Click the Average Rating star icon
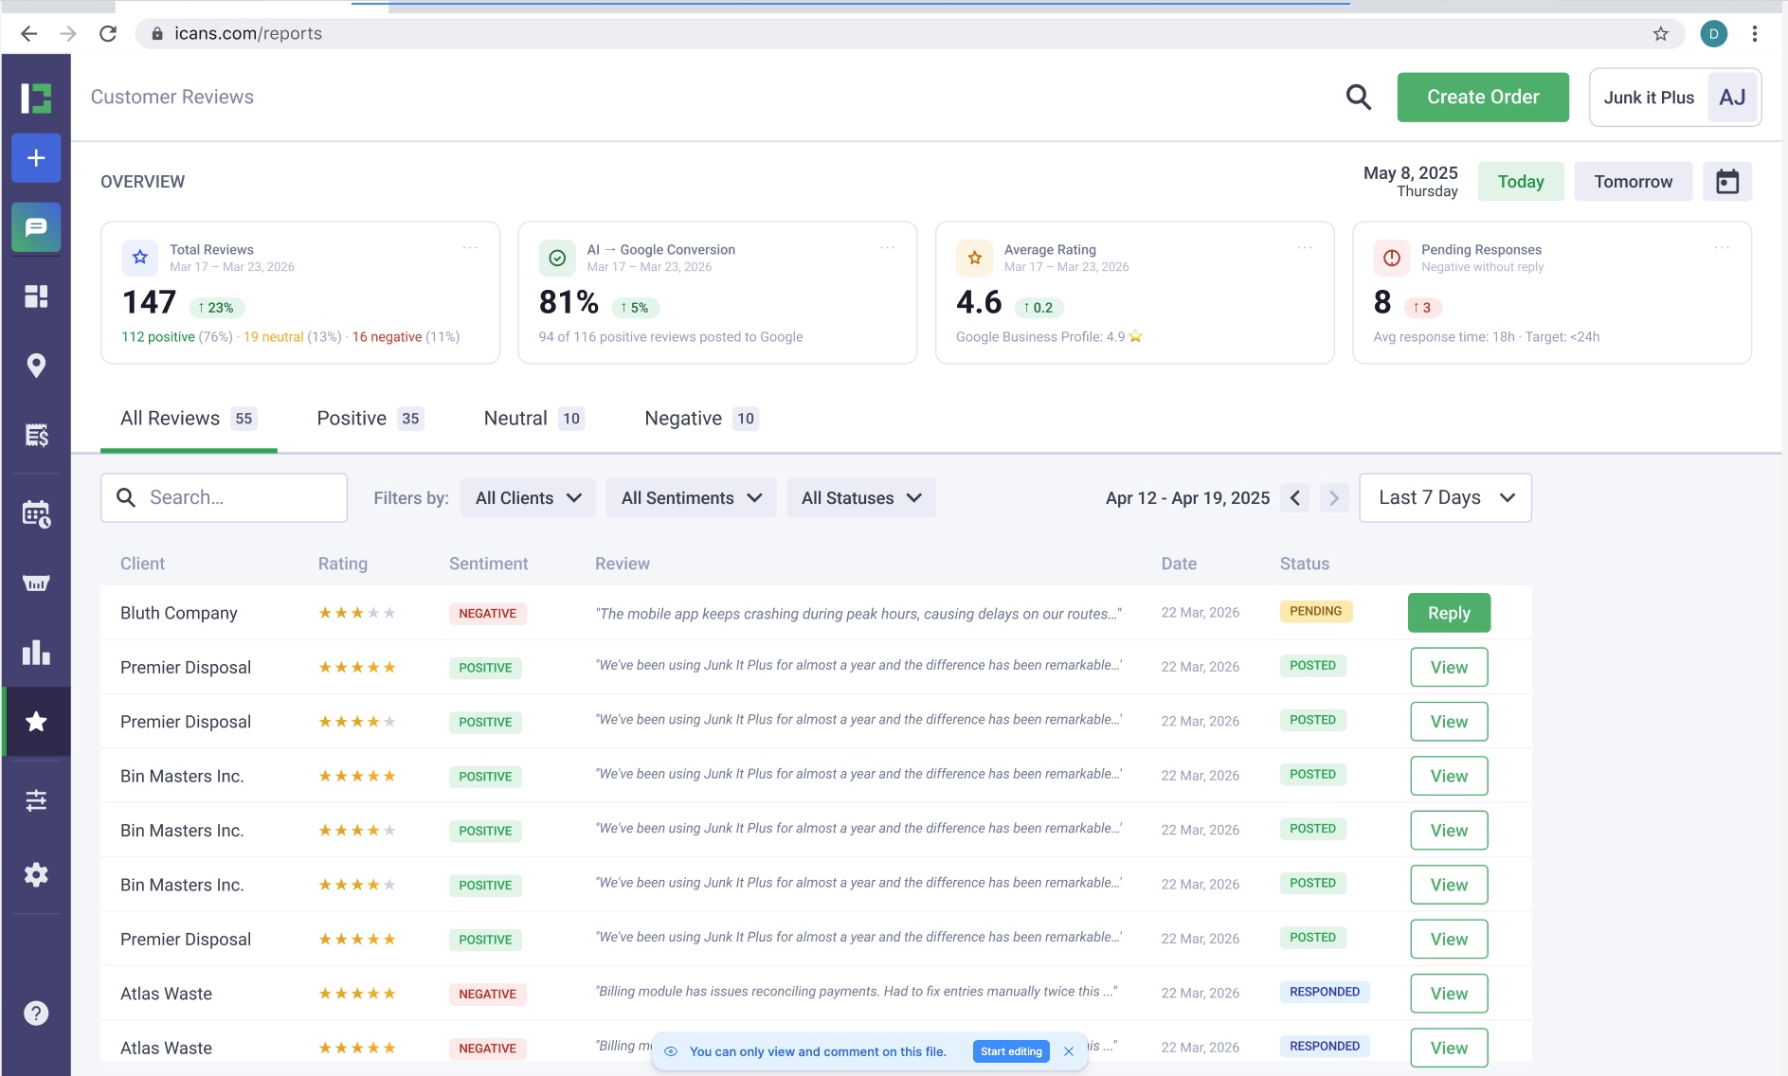 coord(975,258)
